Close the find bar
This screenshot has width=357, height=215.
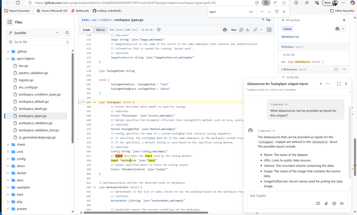(x=284, y=12)
